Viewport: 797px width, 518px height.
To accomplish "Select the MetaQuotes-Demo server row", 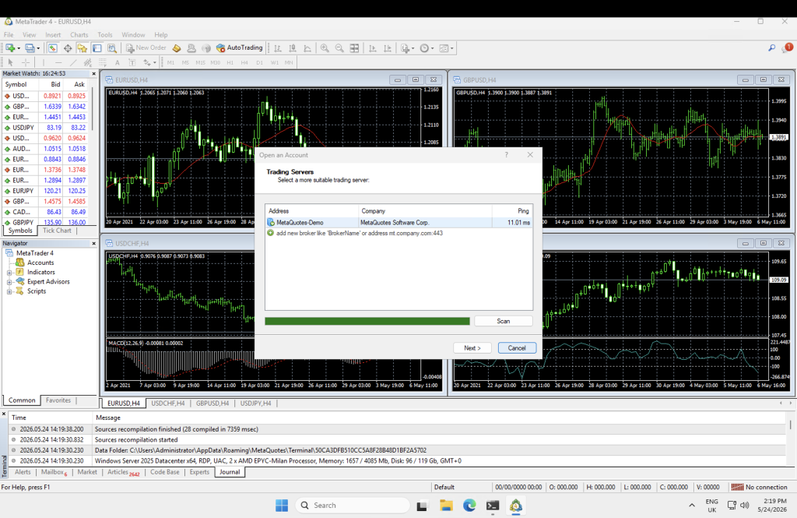I will (399, 222).
